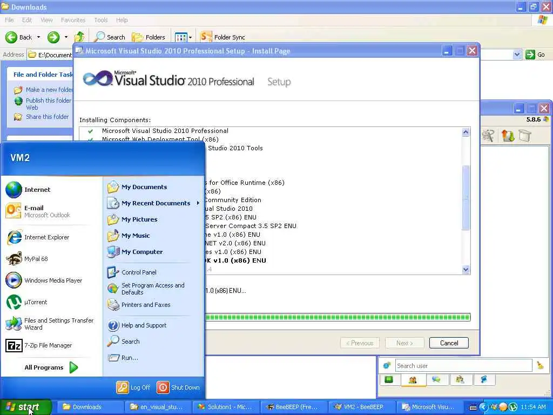553x415 pixels.
Task: Click BeeBEEP file transfer arrows icon
Action: click(508, 136)
